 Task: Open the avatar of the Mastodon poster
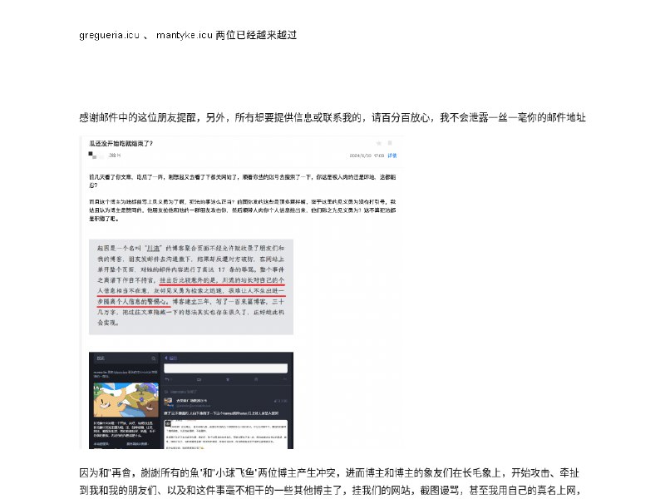click(169, 401)
